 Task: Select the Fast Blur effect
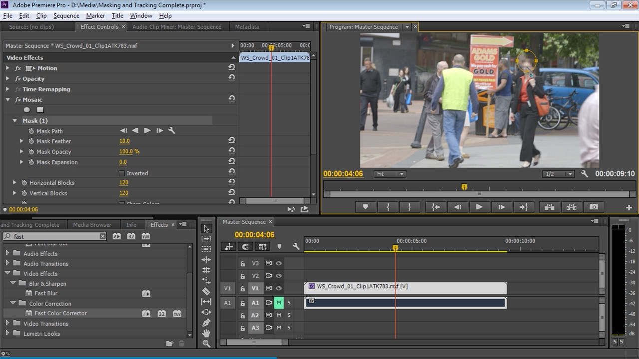[46, 293]
